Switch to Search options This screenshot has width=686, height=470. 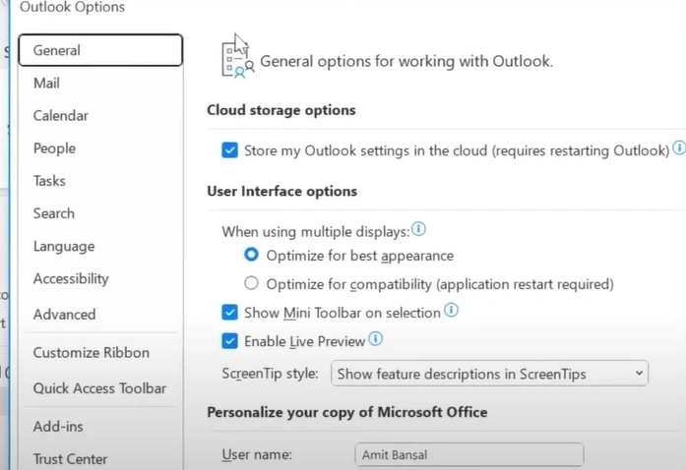(54, 213)
